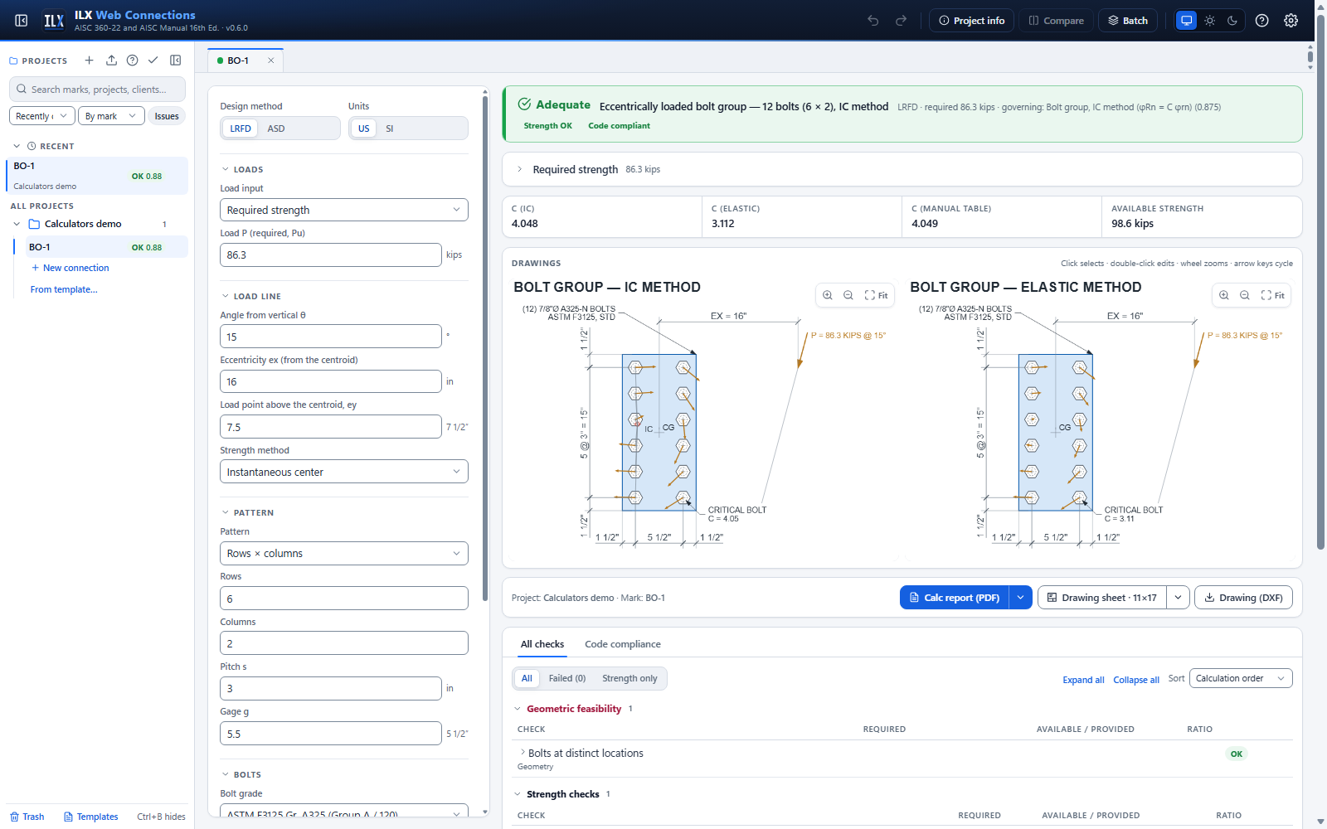Expand the Required strength row
1327x829 pixels.
click(x=902, y=169)
